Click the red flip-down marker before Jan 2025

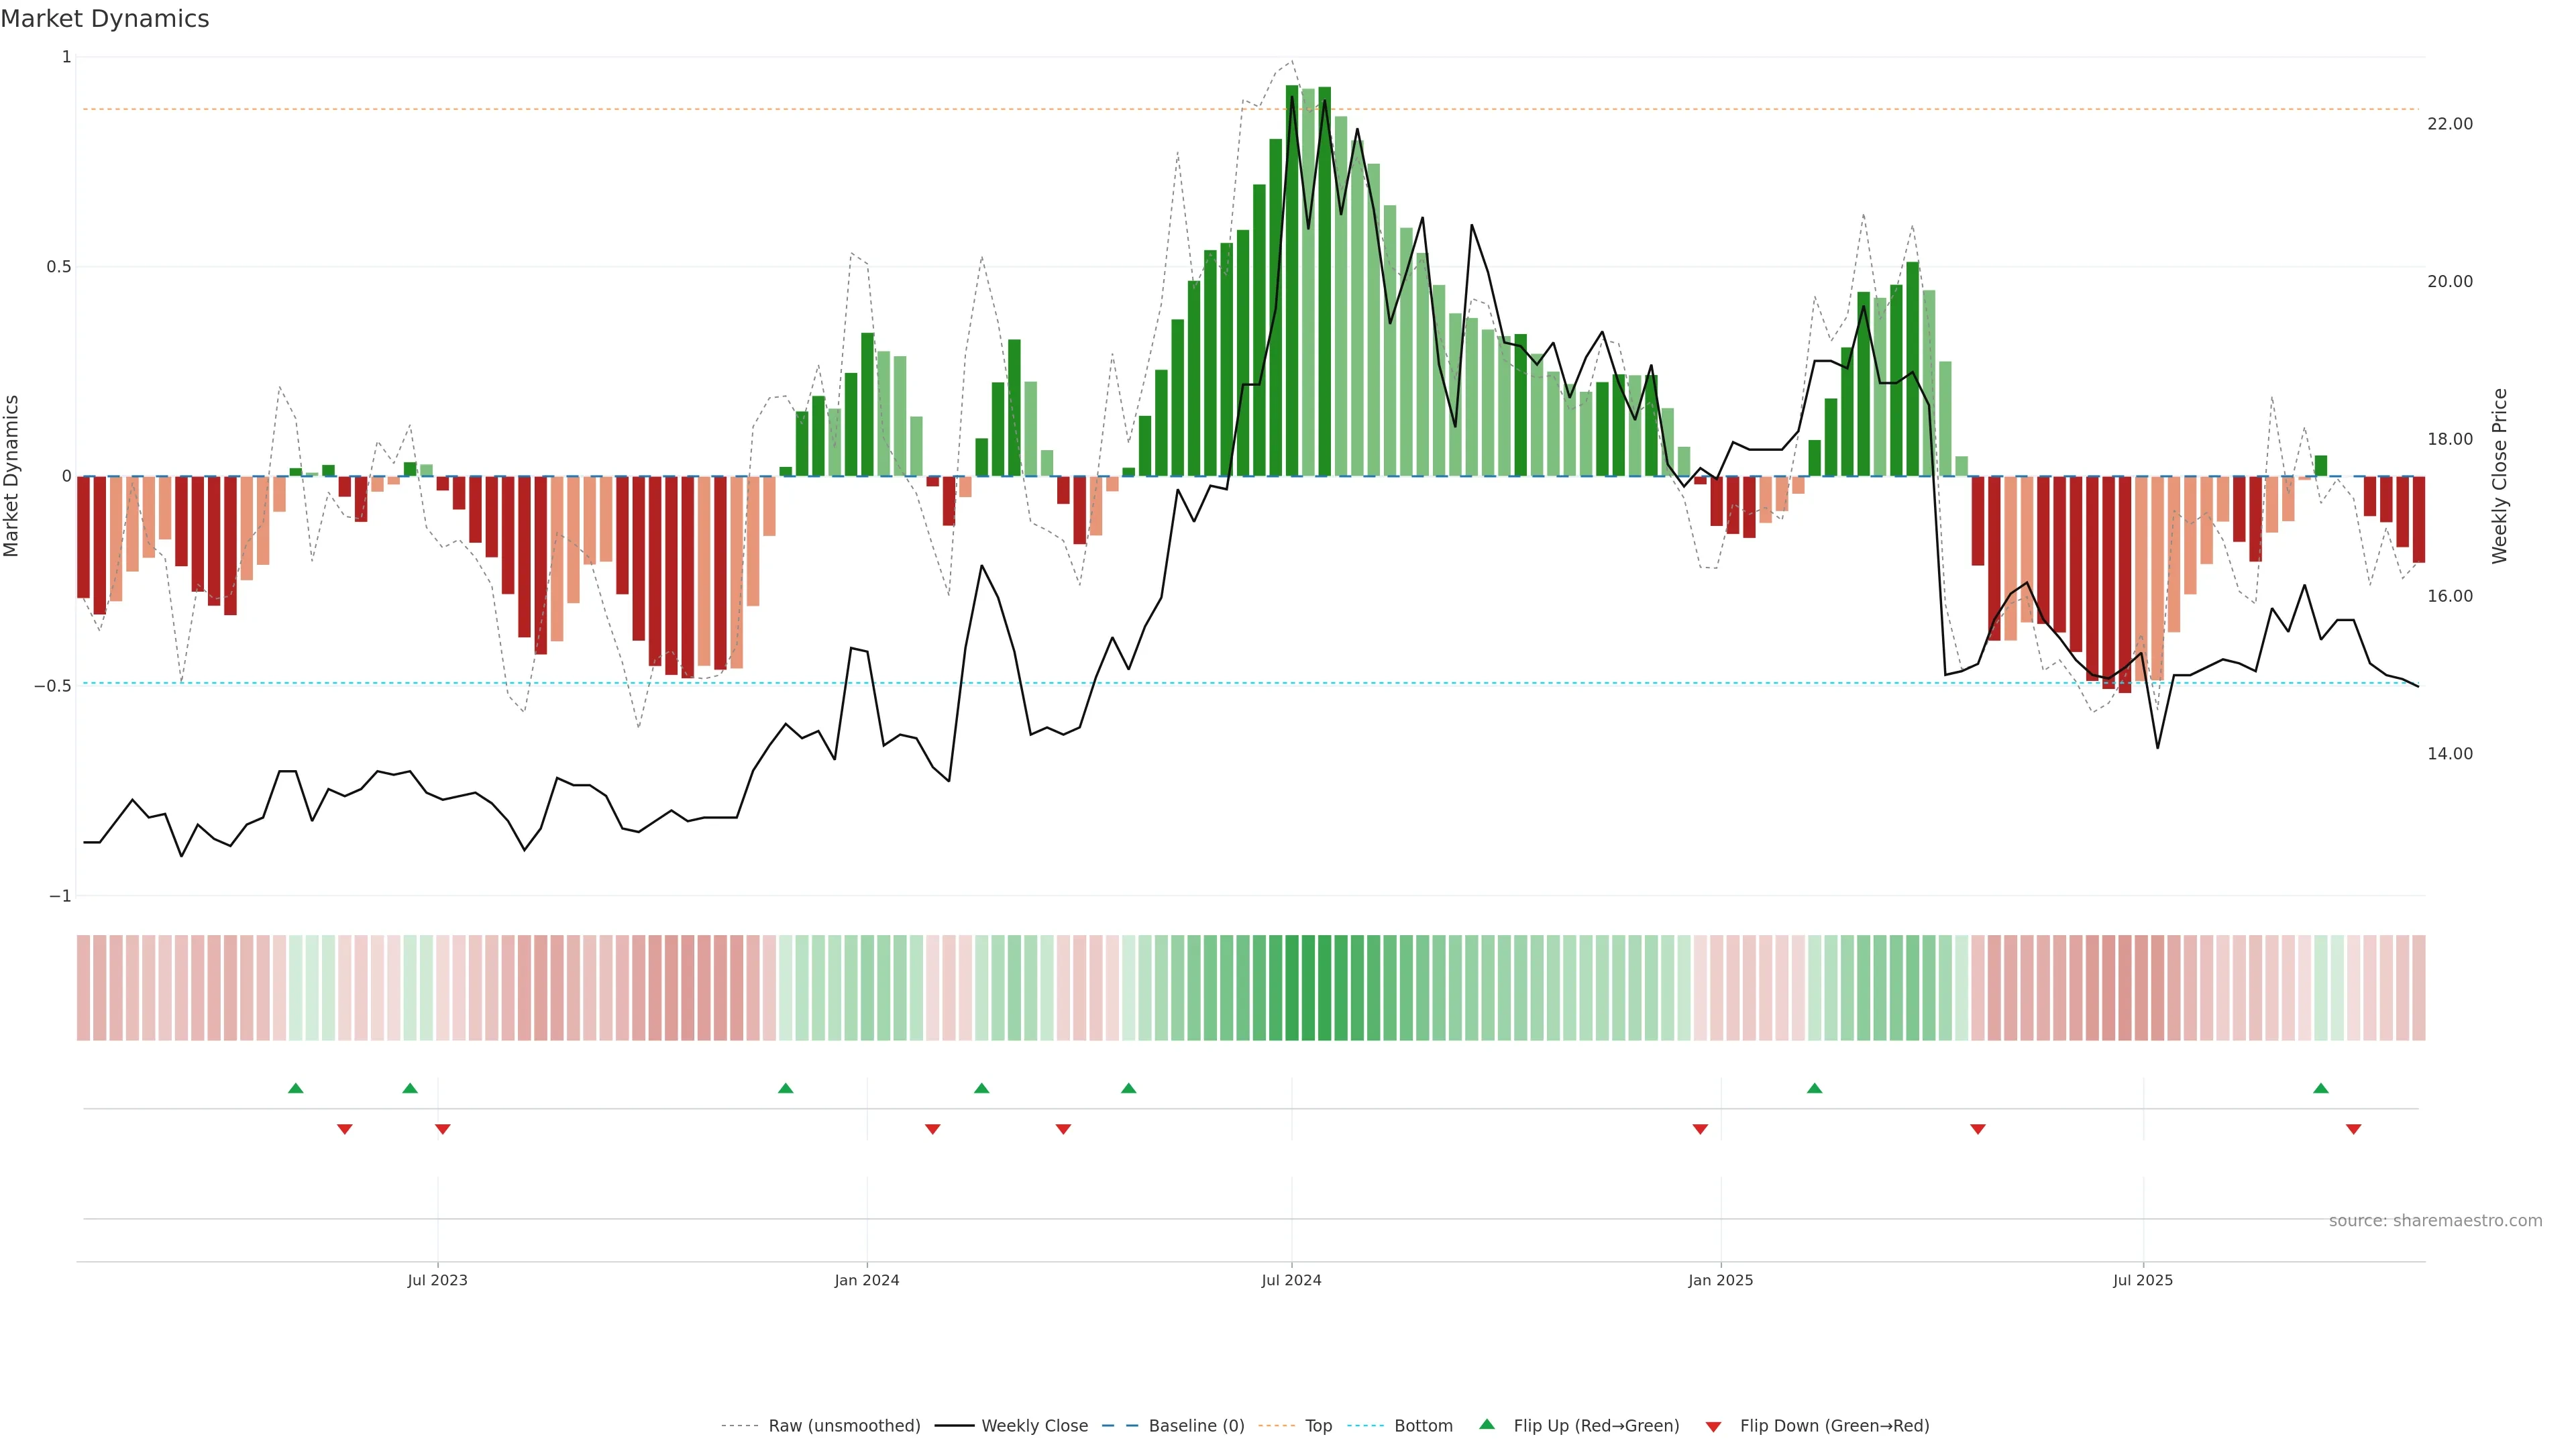pos(1700,1129)
